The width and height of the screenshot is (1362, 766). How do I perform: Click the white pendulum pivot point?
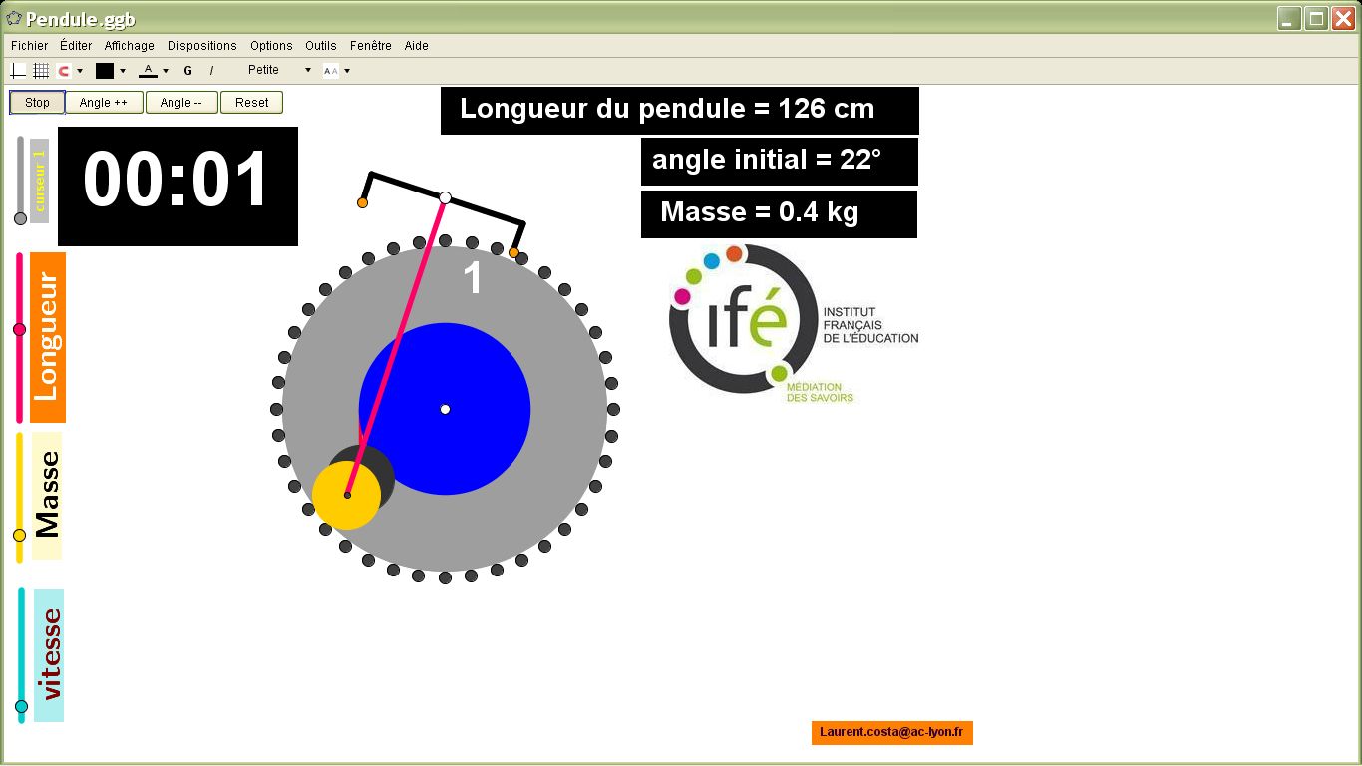446,198
